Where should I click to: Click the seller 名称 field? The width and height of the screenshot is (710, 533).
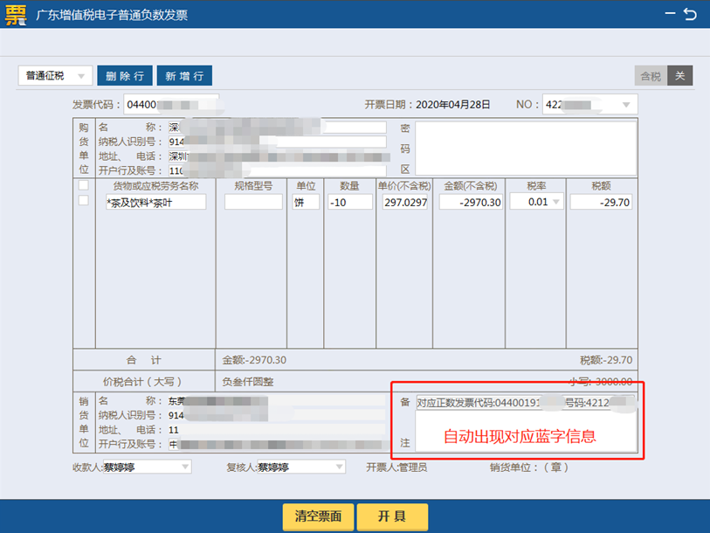tap(276, 401)
